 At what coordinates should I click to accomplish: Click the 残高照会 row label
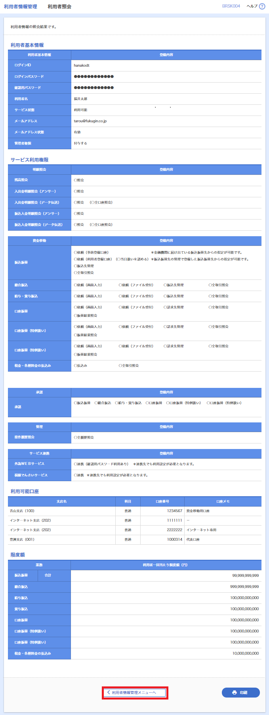(21, 180)
